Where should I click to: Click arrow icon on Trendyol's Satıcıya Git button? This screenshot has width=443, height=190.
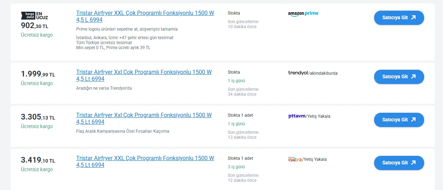pyautogui.click(x=413, y=76)
